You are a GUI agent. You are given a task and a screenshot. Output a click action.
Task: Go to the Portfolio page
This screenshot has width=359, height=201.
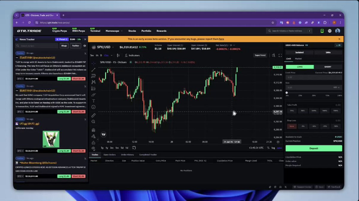[146, 31]
